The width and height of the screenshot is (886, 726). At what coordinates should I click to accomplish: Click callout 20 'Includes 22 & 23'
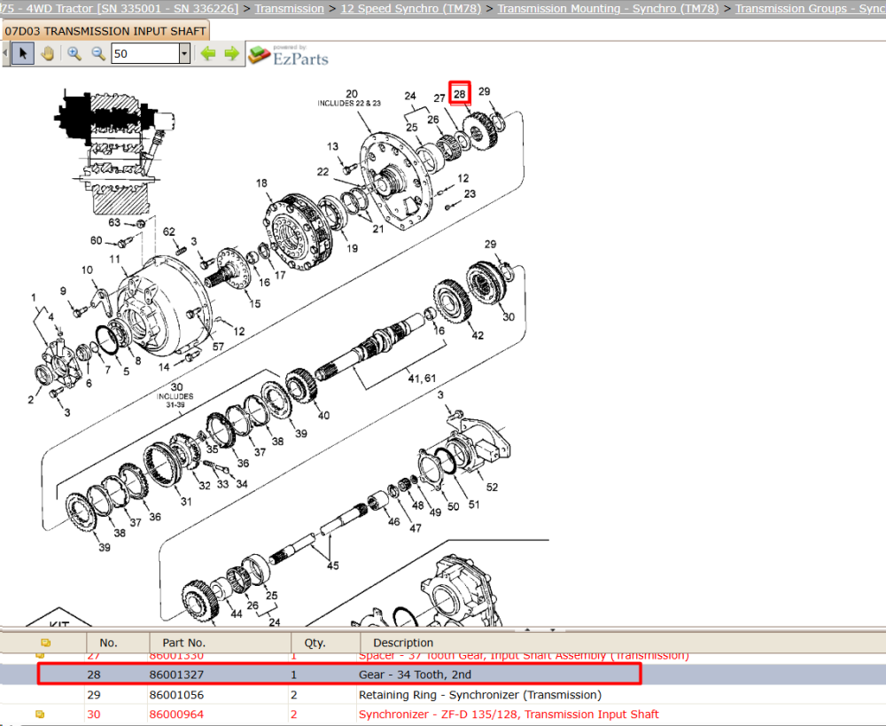coord(350,98)
